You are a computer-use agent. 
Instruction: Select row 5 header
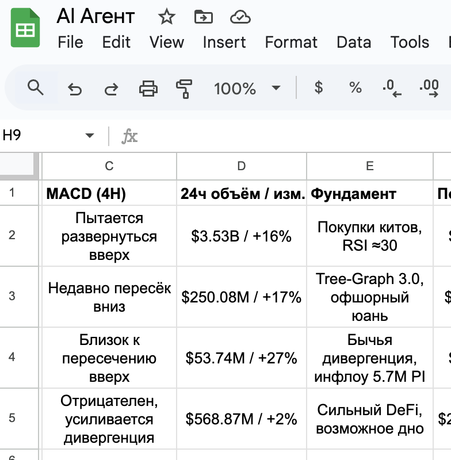(19, 419)
